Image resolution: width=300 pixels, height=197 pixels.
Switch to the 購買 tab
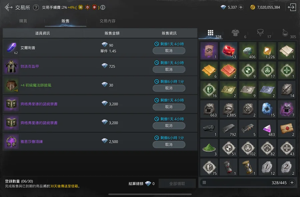(23, 21)
